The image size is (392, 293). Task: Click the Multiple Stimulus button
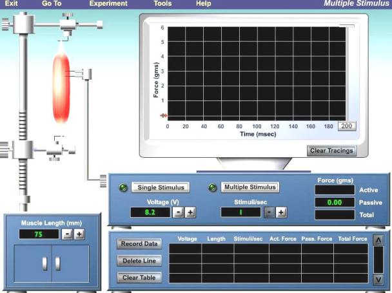(250, 187)
